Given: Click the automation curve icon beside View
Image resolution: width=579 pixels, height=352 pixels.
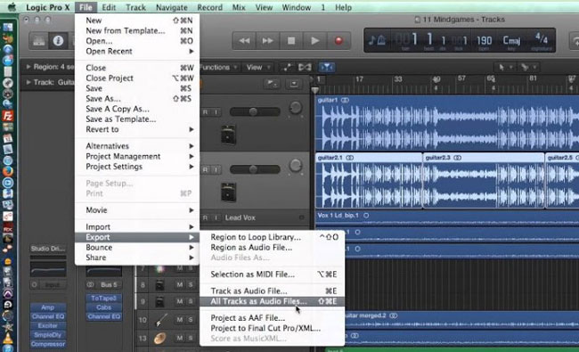Looking at the screenshot, I should click(x=287, y=67).
